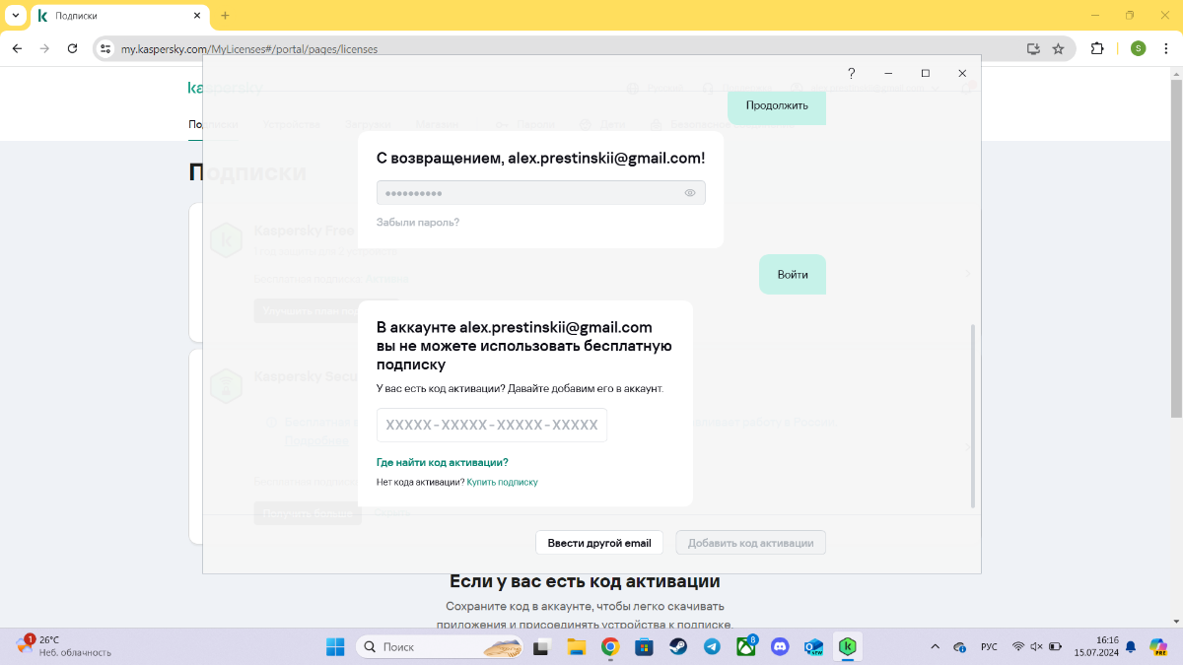Click Добавить код активации button
Image resolution: width=1183 pixels, height=665 pixels.
coord(750,543)
